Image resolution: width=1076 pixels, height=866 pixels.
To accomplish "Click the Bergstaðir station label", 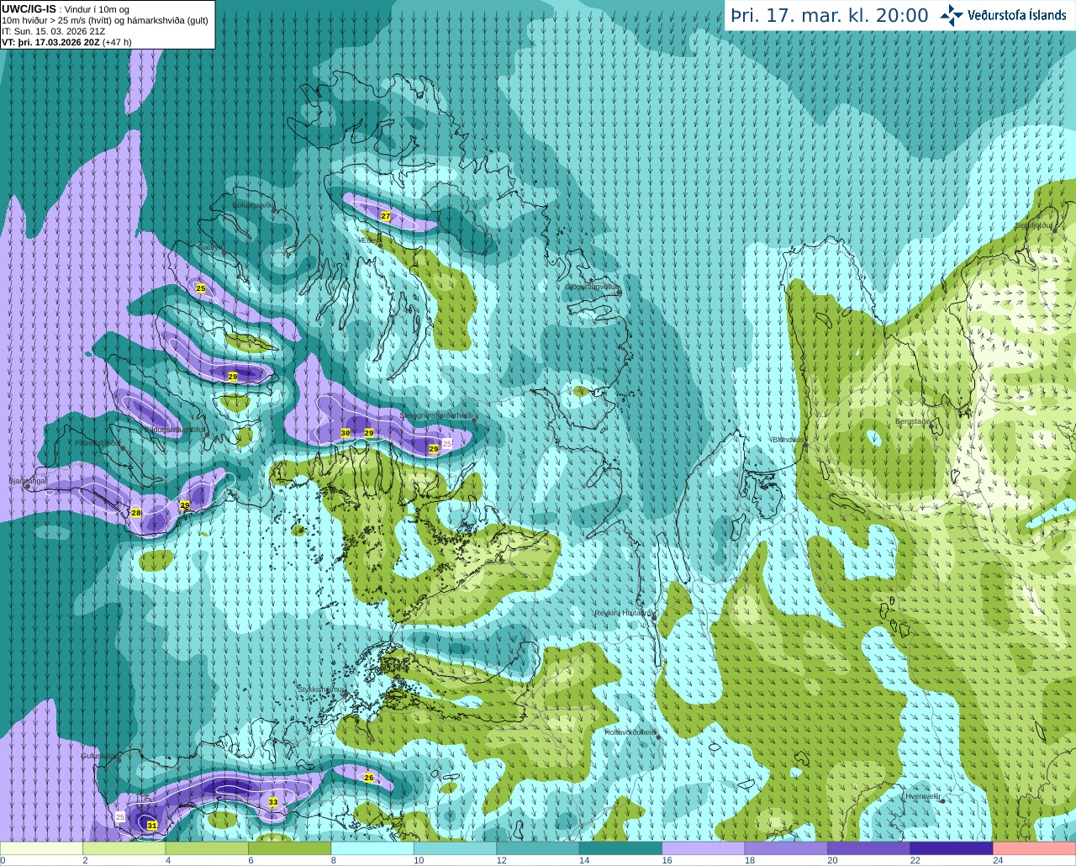I will (x=913, y=421).
